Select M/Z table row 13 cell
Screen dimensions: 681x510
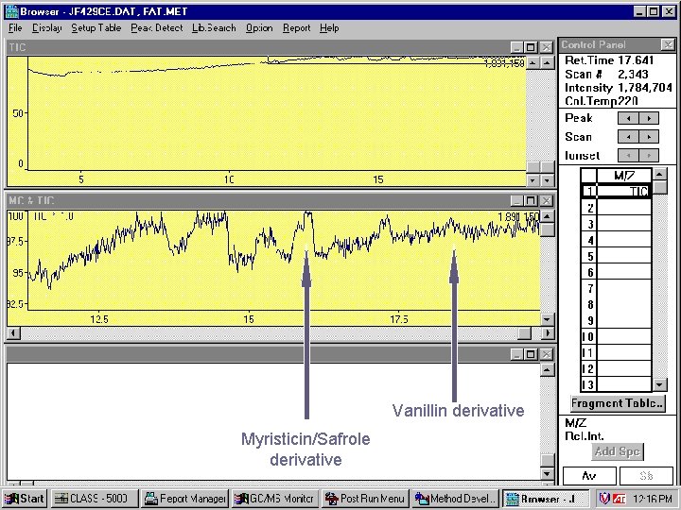[624, 384]
